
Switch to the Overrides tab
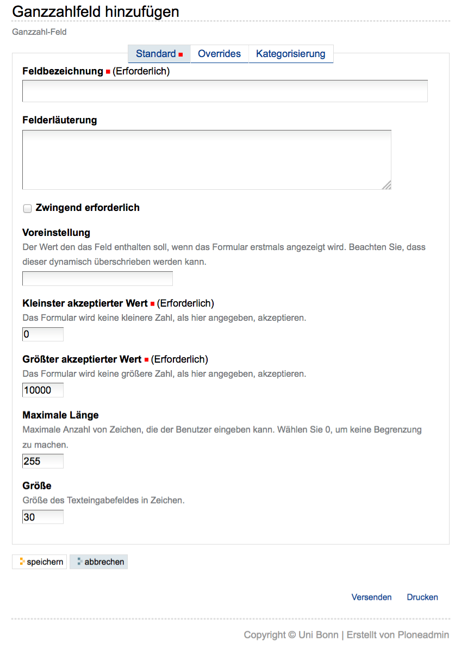pyautogui.click(x=219, y=54)
